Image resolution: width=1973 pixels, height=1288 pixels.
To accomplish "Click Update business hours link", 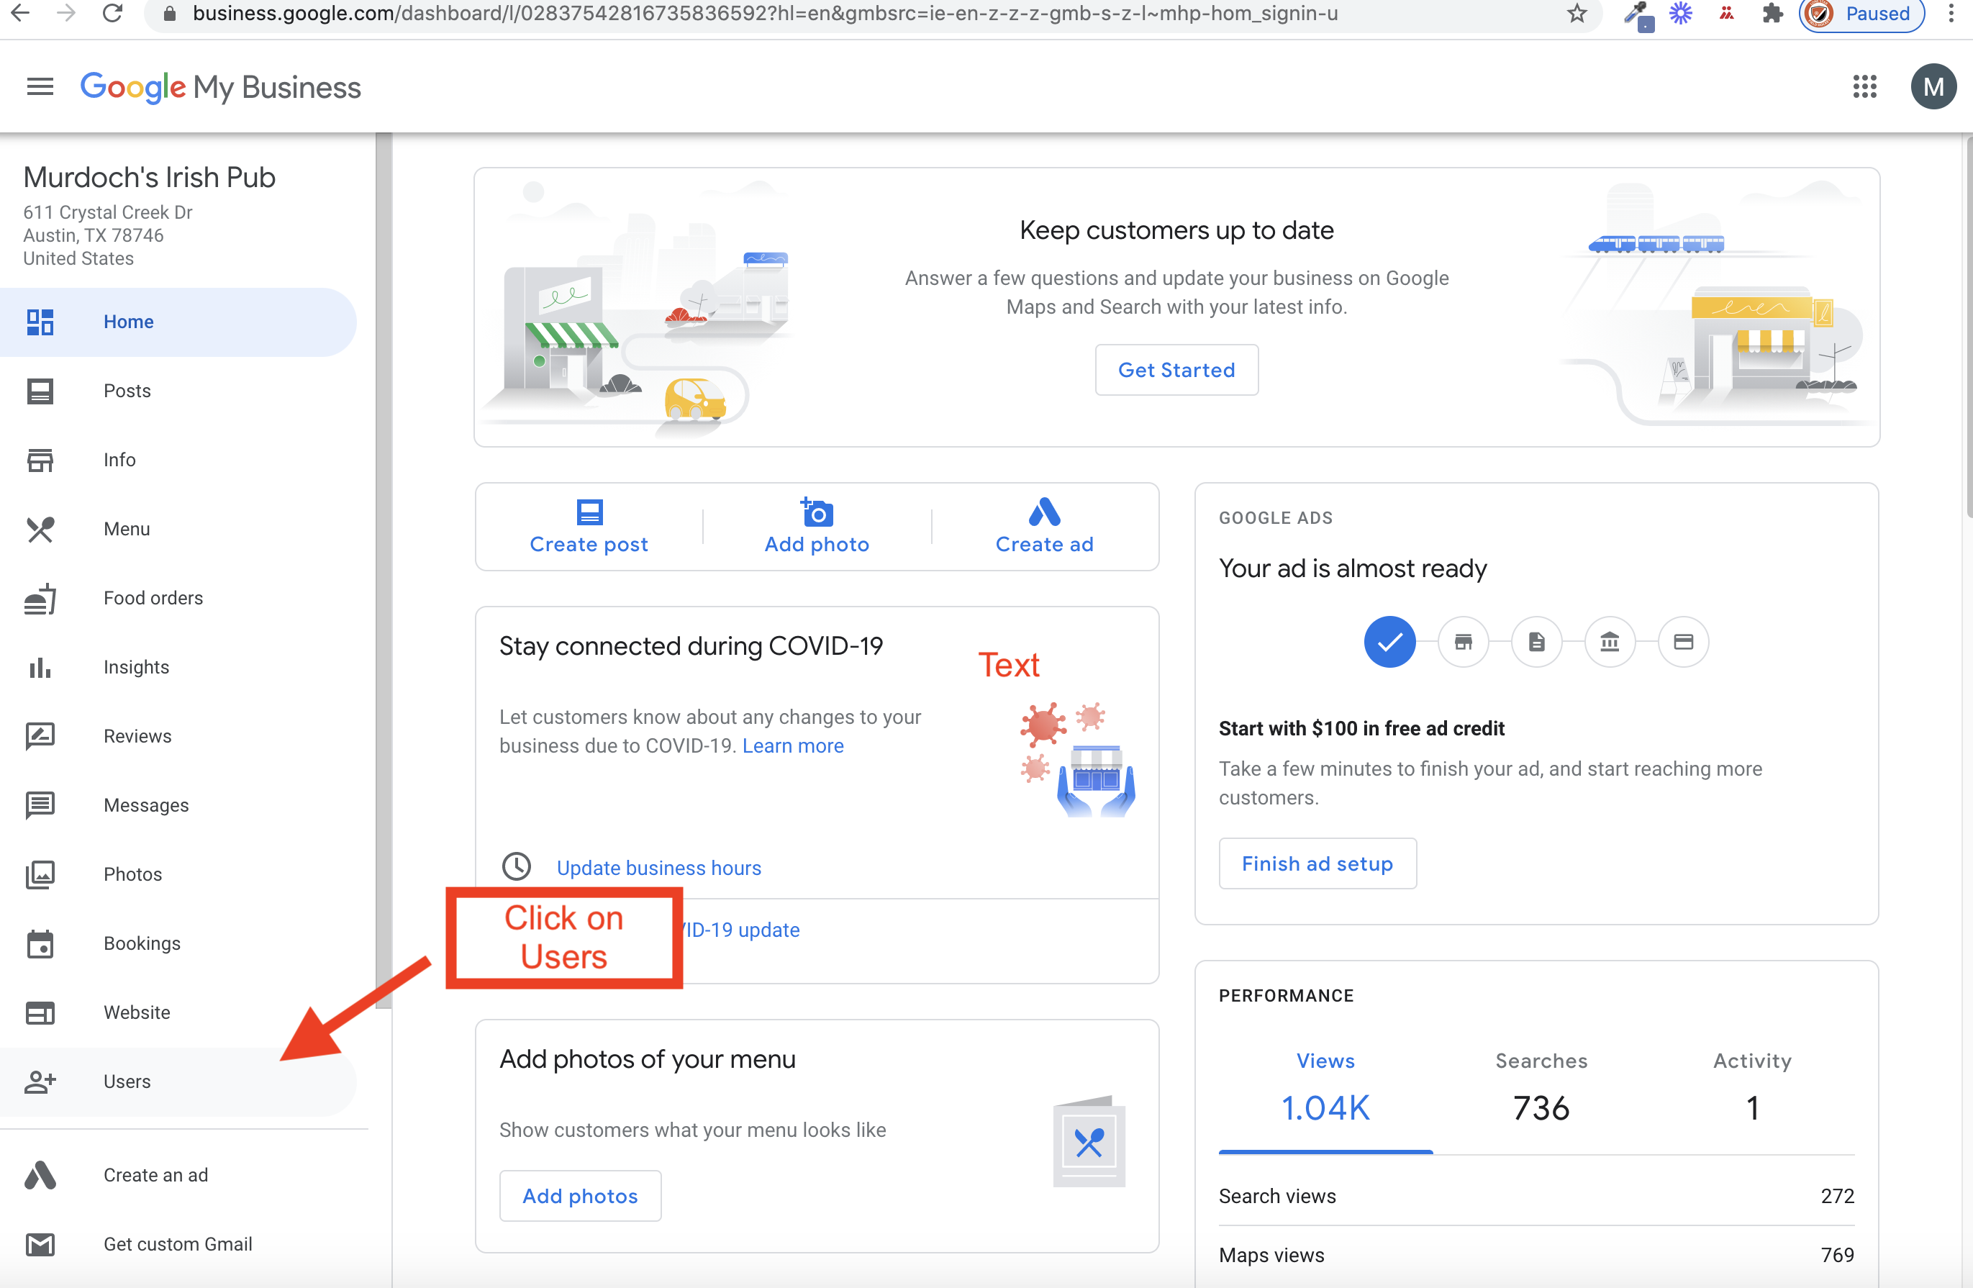I will tap(658, 868).
